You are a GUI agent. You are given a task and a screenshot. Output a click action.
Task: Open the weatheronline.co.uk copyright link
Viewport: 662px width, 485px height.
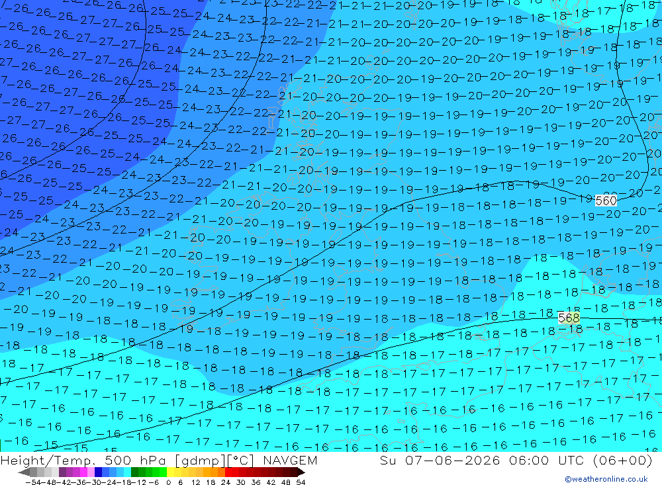(x=606, y=479)
